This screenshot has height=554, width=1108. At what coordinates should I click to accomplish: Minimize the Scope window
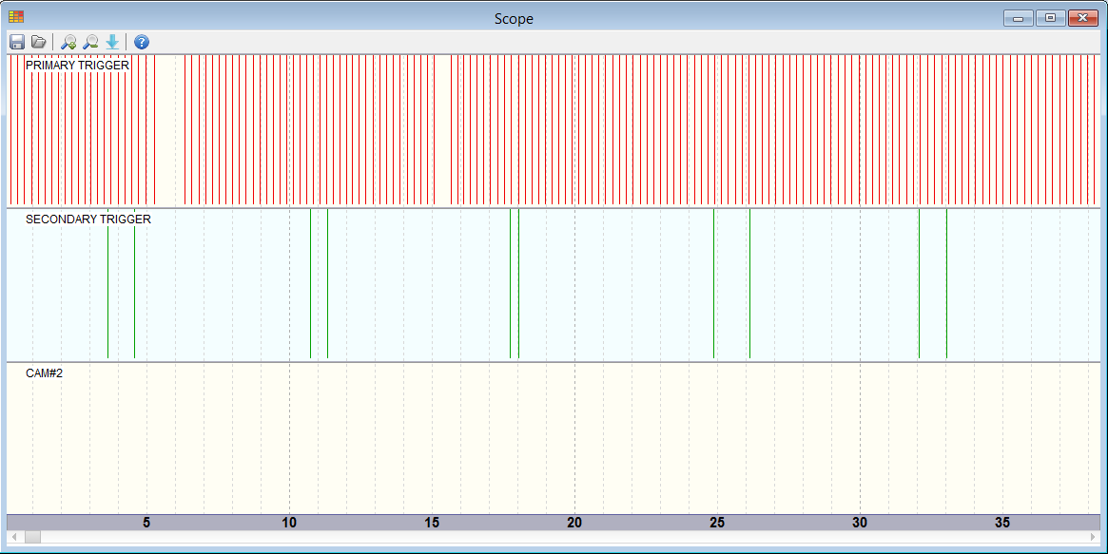pyautogui.click(x=1018, y=18)
